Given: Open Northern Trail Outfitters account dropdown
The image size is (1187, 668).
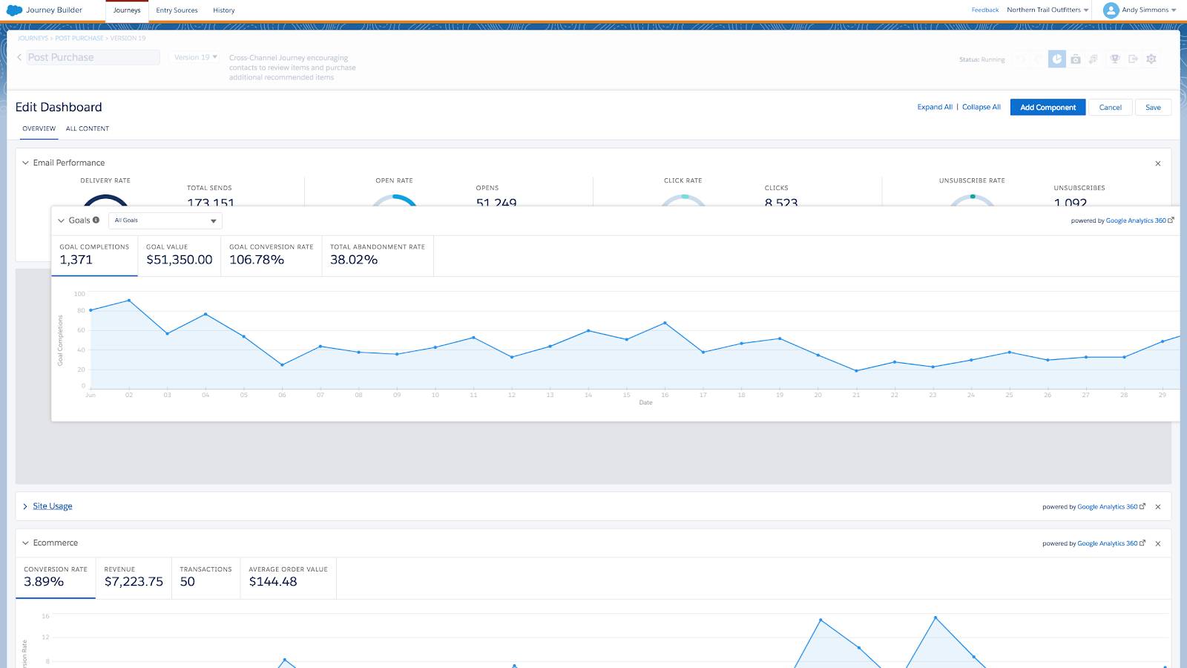Looking at the screenshot, I should coord(1048,10).
